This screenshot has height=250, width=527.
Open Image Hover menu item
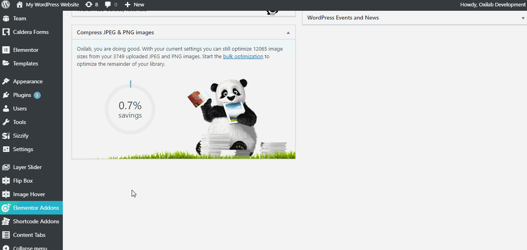tap(29, 194)
